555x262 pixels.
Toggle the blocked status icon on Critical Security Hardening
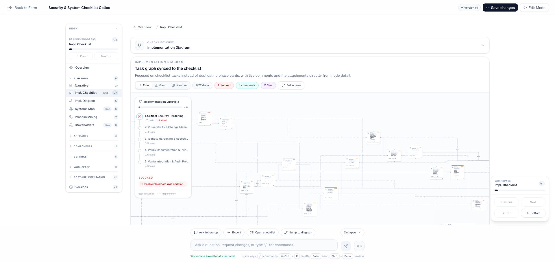(140, 117)
